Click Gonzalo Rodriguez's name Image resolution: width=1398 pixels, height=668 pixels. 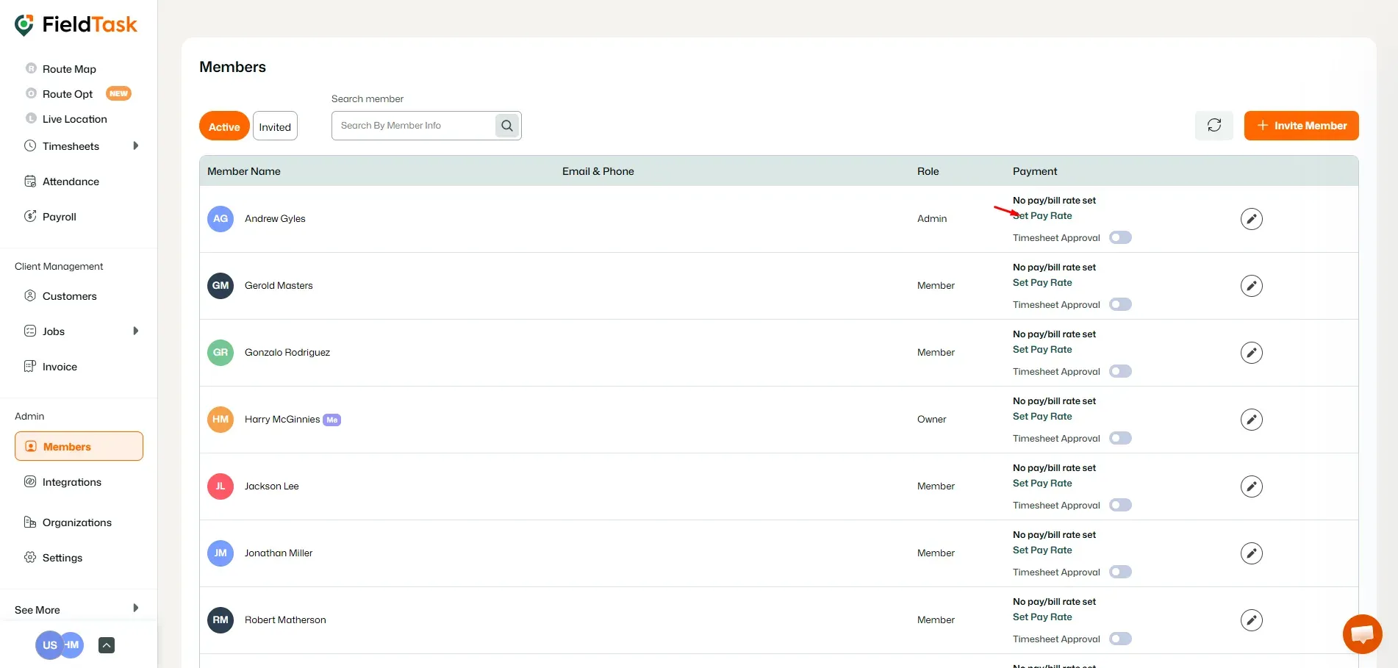[x=287, y=352]
